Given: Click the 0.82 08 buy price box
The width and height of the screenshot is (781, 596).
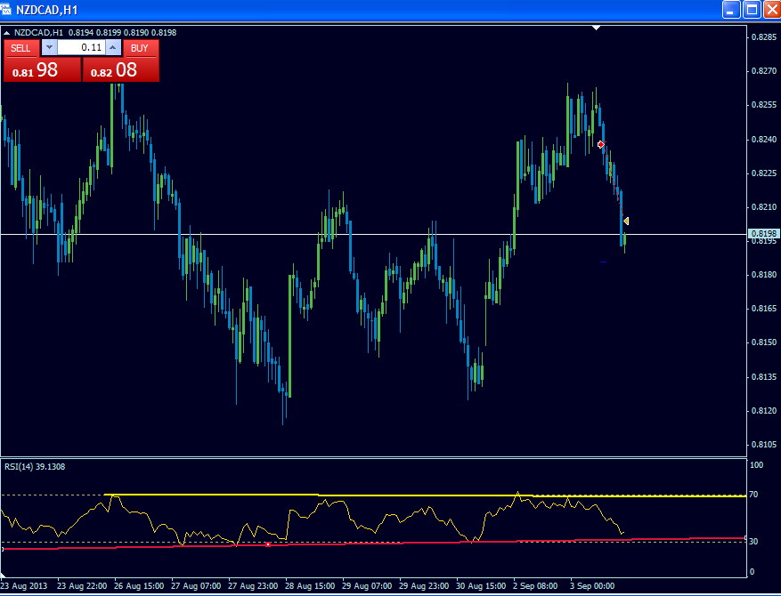Looking at the screenshot, I should tap(120, 69).
